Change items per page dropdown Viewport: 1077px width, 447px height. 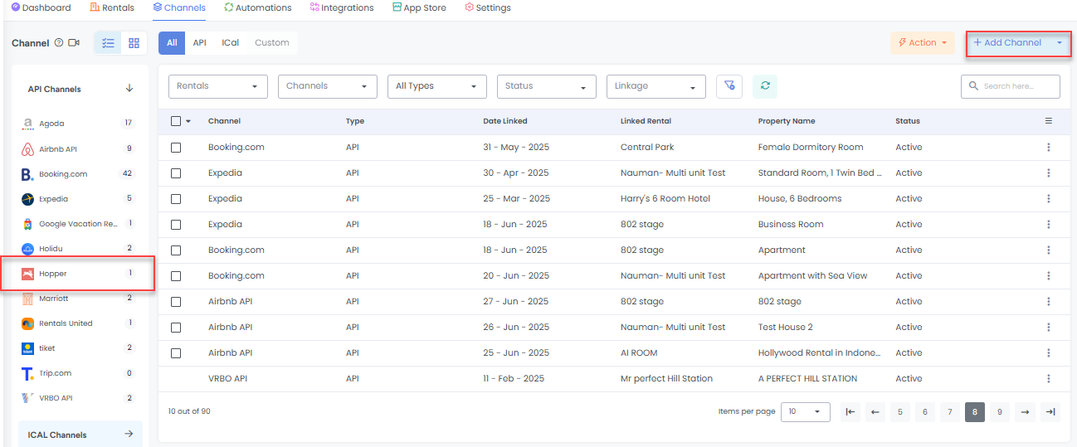pos(806,412)
